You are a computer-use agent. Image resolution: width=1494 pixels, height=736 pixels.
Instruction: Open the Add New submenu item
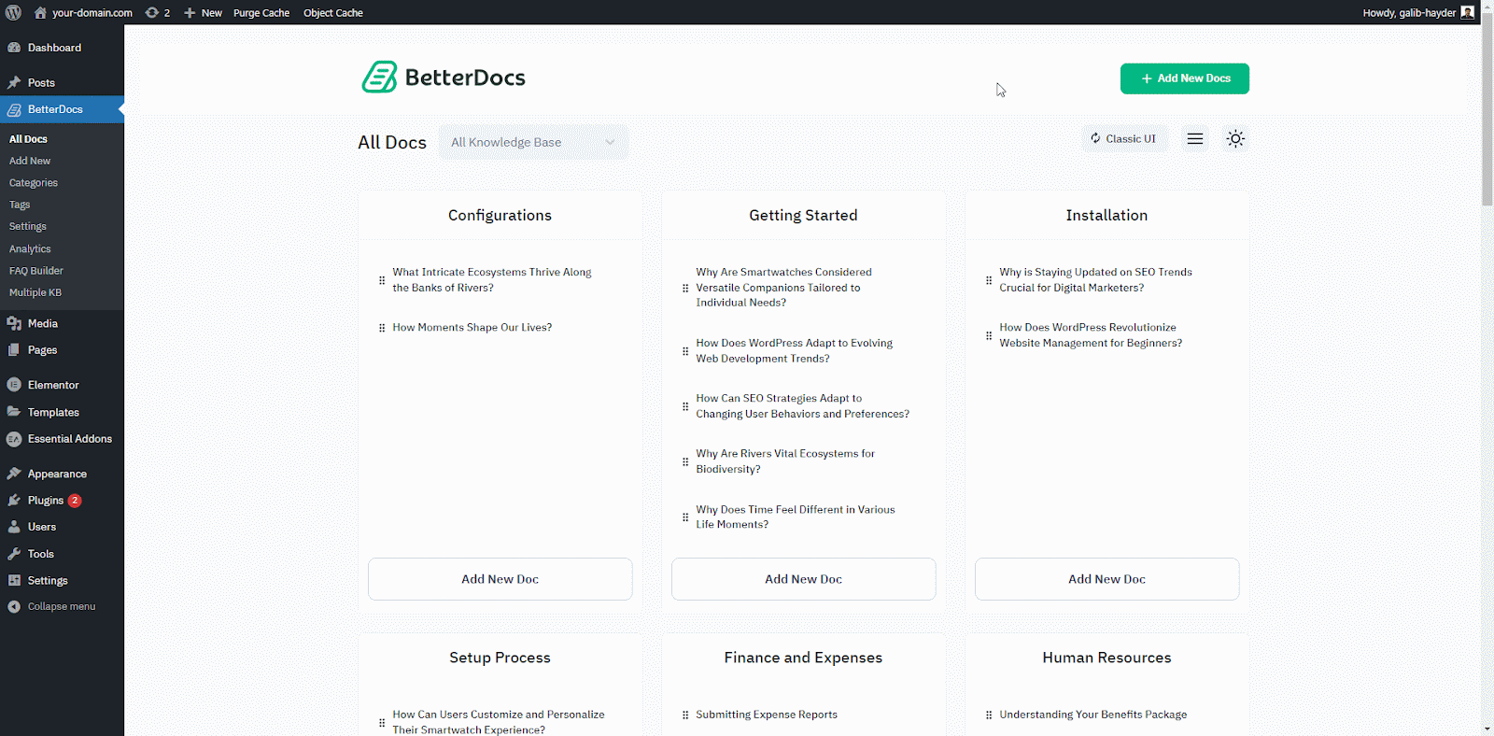pos(30,161)
